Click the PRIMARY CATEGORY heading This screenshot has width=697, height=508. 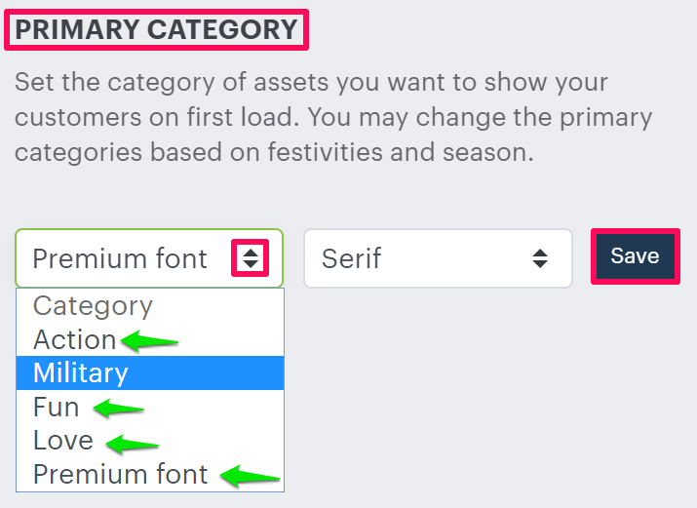coord(157,29)
